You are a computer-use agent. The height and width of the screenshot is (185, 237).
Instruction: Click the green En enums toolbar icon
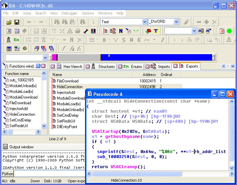16,40
